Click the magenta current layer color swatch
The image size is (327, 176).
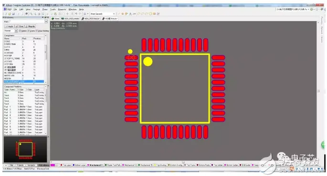pos(53,165)
